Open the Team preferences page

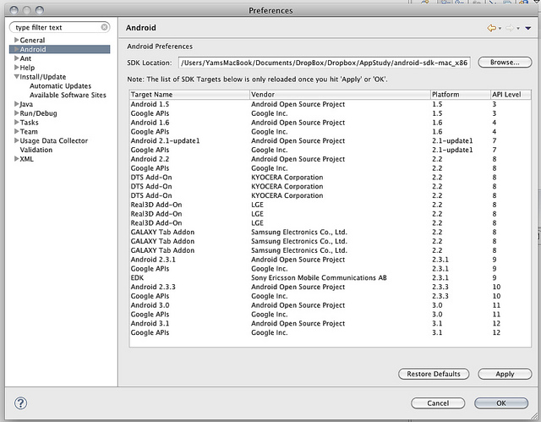pos(29,131)
